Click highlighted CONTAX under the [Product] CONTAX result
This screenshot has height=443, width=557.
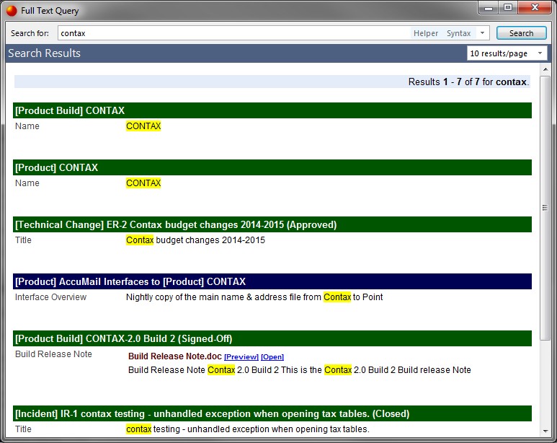(x=143, y=183)
